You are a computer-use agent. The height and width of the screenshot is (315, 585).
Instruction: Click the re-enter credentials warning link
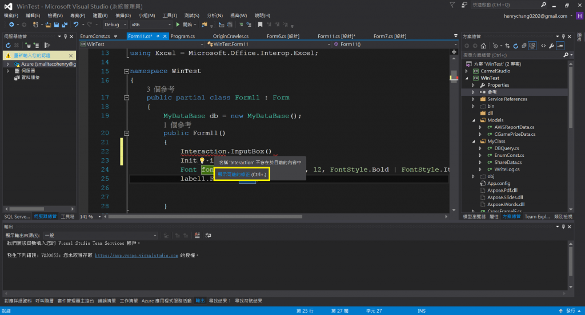32,55
